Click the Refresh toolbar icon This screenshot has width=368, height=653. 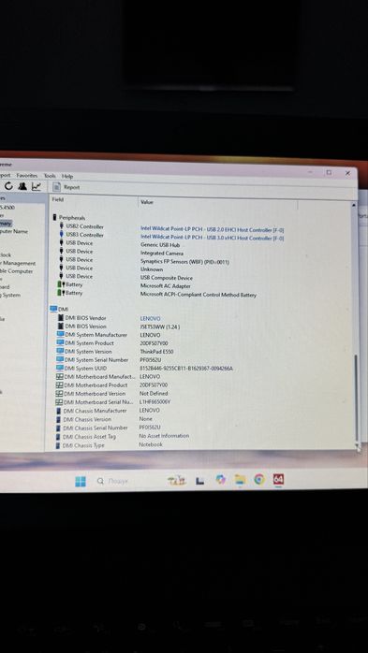click(x=8, y=186)
